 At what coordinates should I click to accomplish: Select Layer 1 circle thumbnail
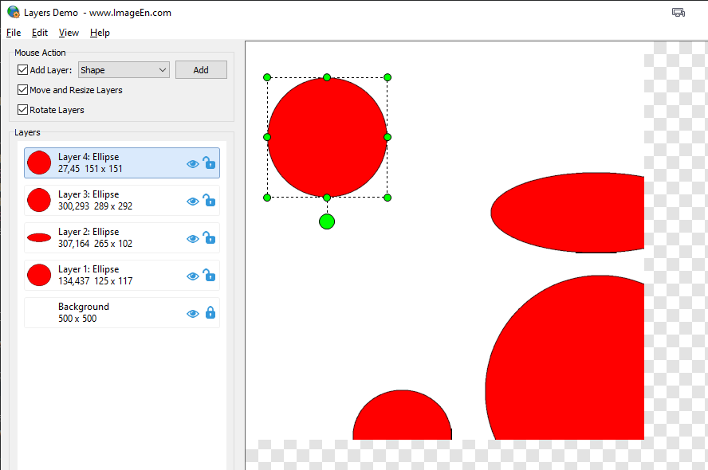(x=39, y=275)
